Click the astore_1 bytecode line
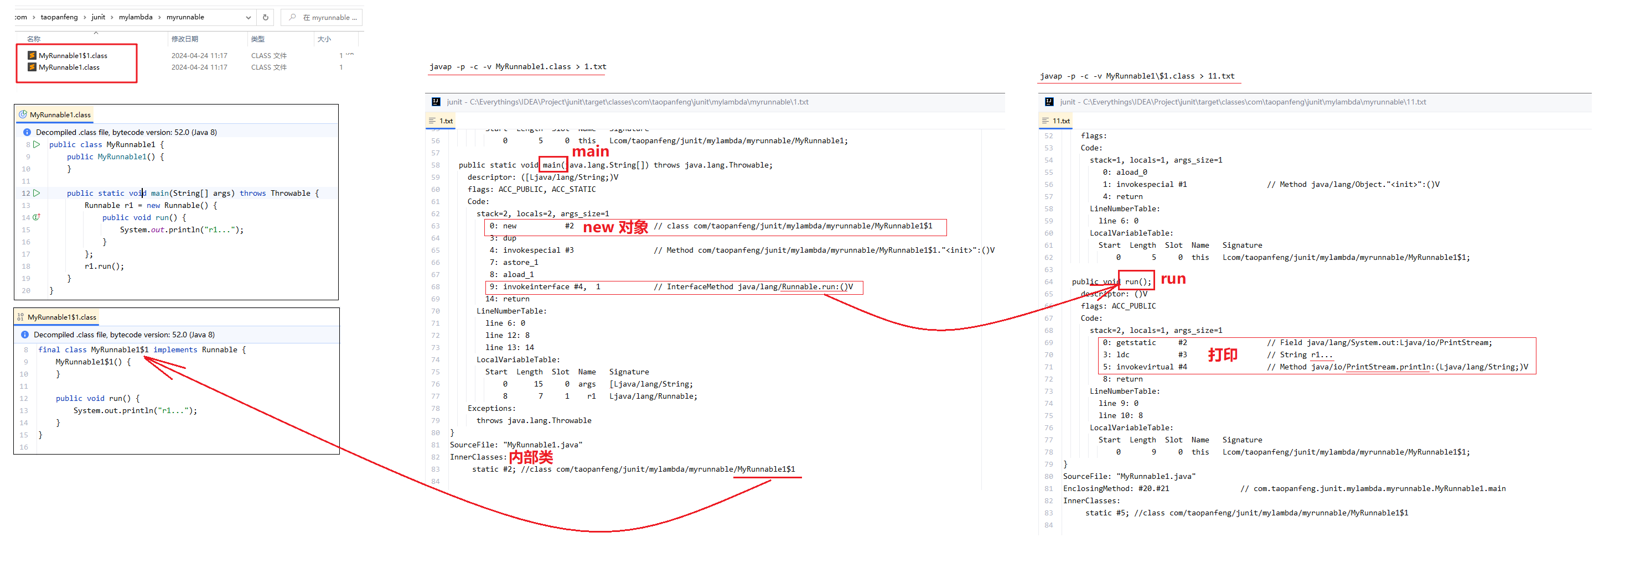Viewport: 1625px width, 574px height. tap(514, 262)
